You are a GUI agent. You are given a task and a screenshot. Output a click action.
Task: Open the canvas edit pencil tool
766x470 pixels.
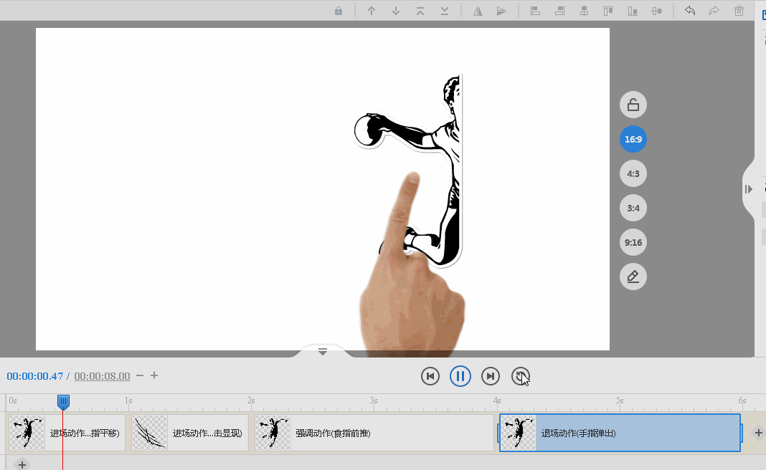coord(633,276)
